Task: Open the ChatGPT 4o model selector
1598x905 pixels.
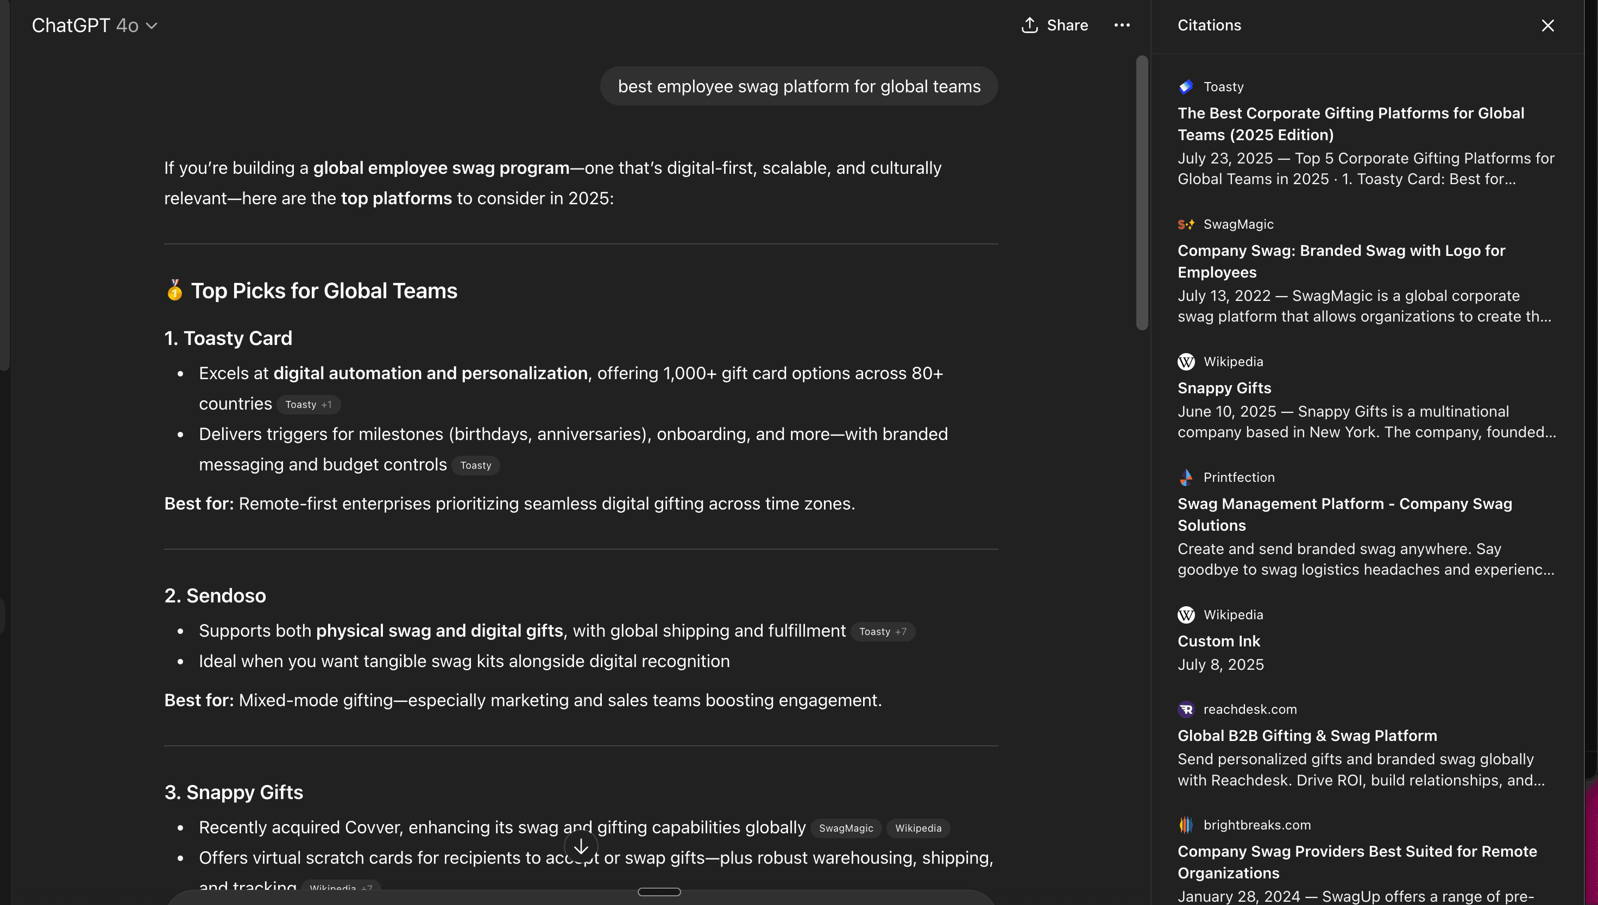Action: pyautogui.click(x=95, y=26)
